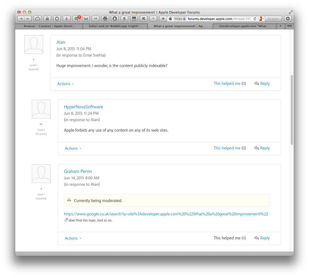Switch to the Safari and/or WebKit.app tab
Screen dimensions: 309x277
pyautogui.click(x=115, y=26)
